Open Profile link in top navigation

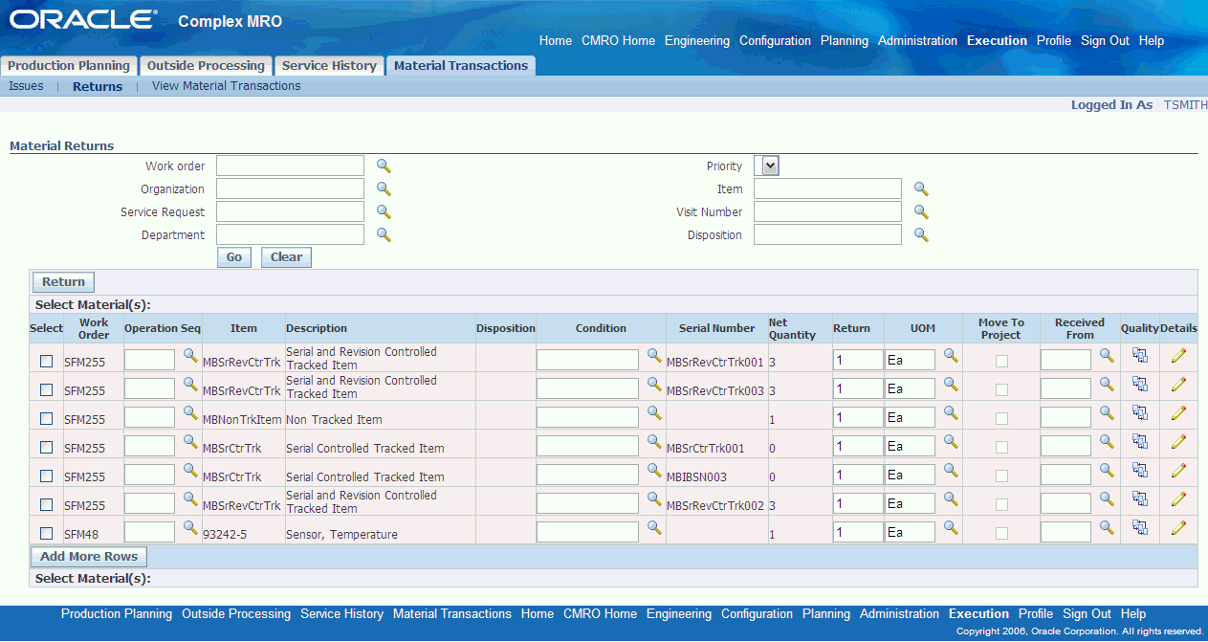point(1054,41)
